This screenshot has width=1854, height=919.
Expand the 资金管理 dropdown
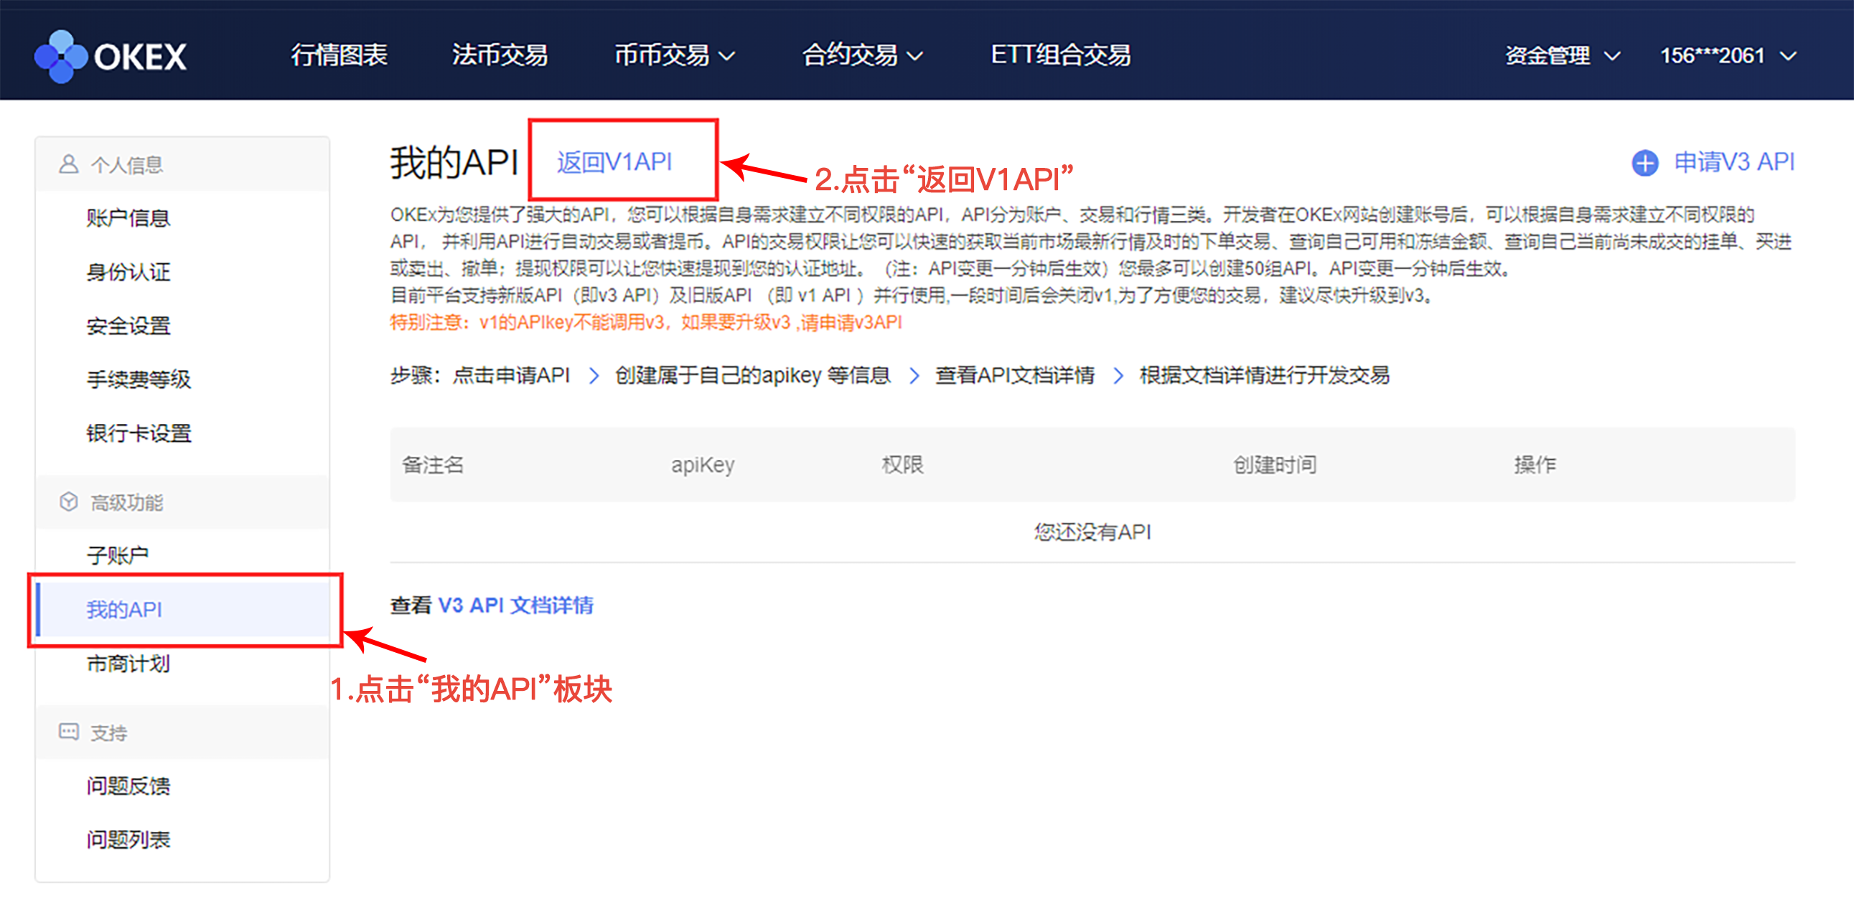(x=1563, y=55)
